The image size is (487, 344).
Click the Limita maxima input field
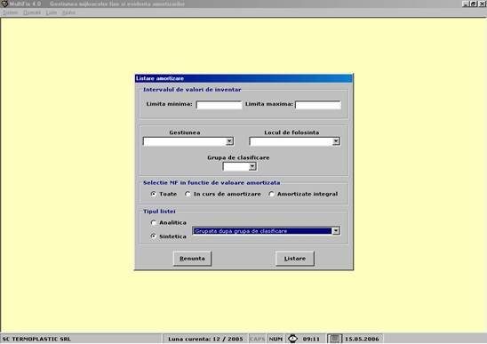coord(318,105)
